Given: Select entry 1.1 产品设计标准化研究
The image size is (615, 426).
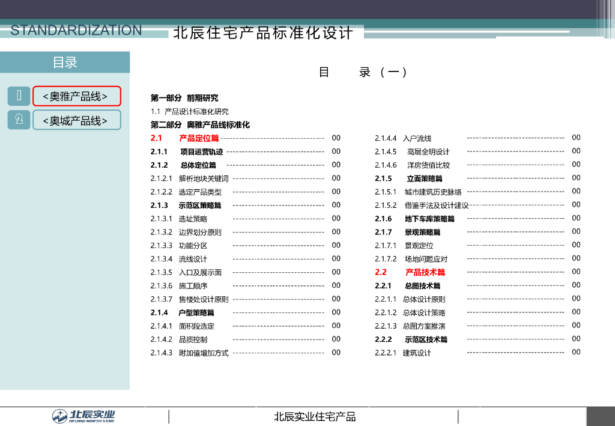Looking at the screenshot, I should [189, 112].
